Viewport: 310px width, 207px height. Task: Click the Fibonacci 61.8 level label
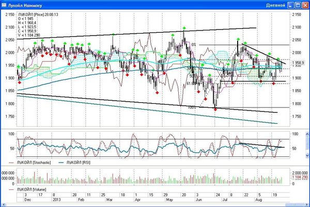point(190,84)
